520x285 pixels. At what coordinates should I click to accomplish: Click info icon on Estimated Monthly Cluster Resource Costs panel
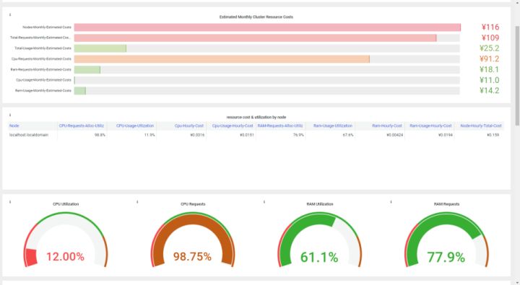(10, 14)
